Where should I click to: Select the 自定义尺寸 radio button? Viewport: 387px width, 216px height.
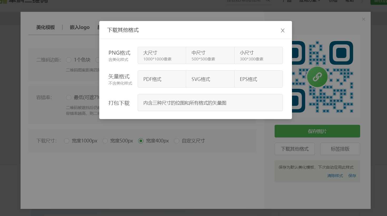[177, 141]
